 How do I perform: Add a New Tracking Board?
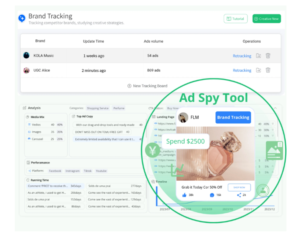tap(147, 86)
